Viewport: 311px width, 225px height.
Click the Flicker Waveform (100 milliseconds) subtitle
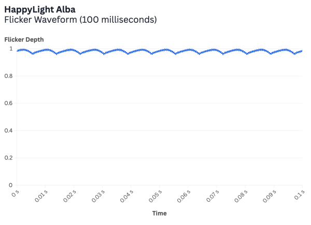80,20
